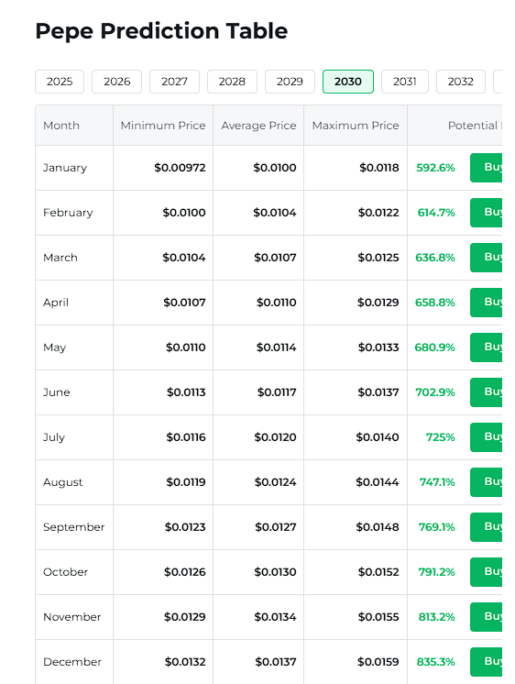Screen dimensions: 515x684
Task: Click the 747.1% potential value
Action: pos(437,482)
